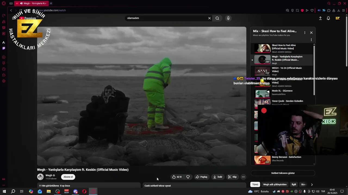Dislike the video with the thumbs-down button
Image resolution: width=348 pixels, height=195 pixels.
188,177
